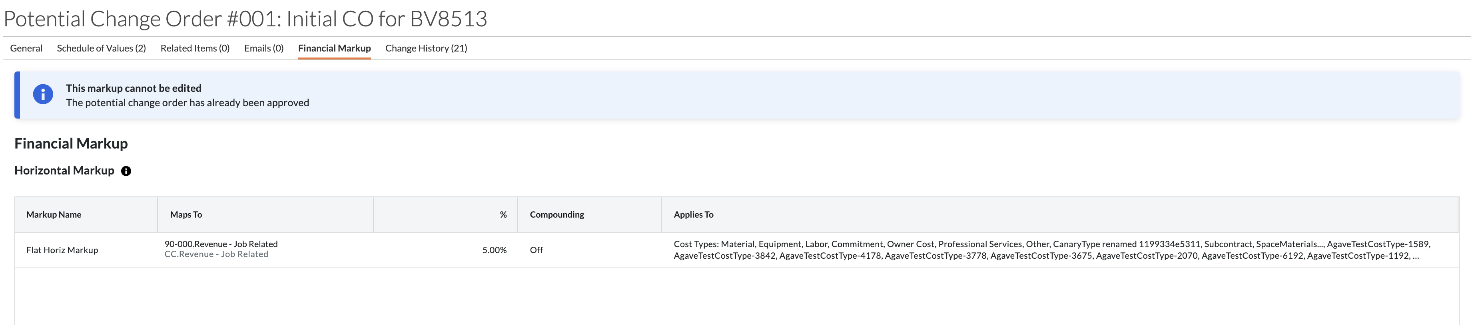The image size is (1480, 325).
Task: Click the Maps To column header
Action: (265, 215)
